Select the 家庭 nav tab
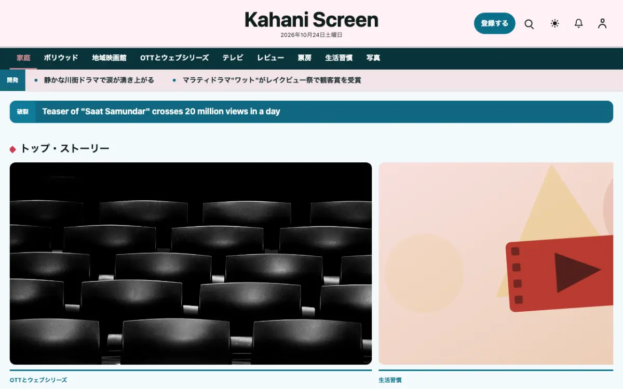Viewport: 623px width, 389px height. click(23, 58)
